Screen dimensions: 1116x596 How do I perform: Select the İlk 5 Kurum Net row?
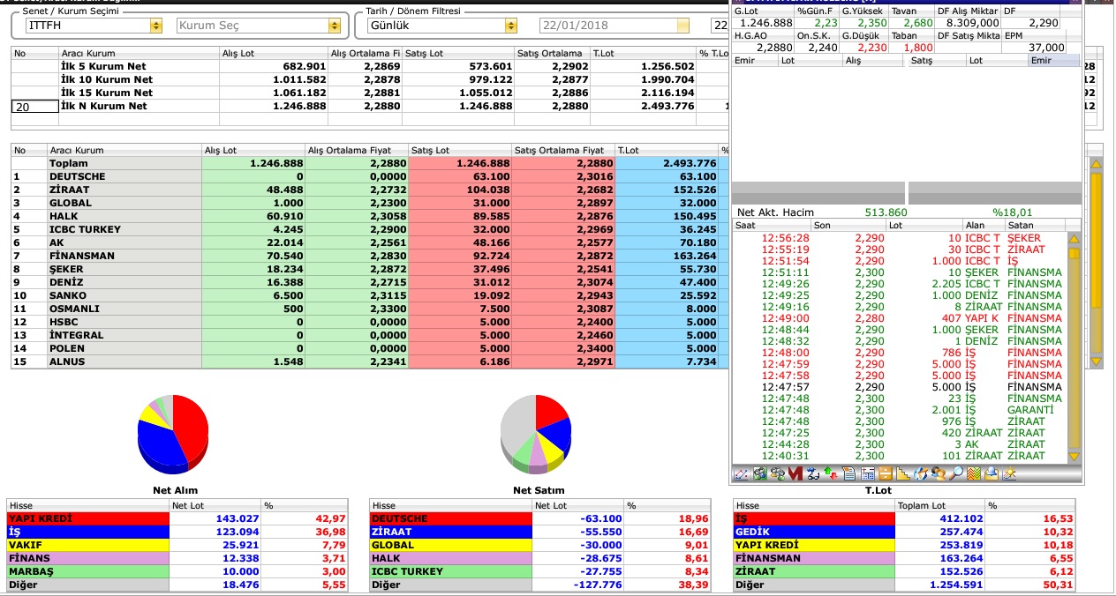[x=371, y=66]
